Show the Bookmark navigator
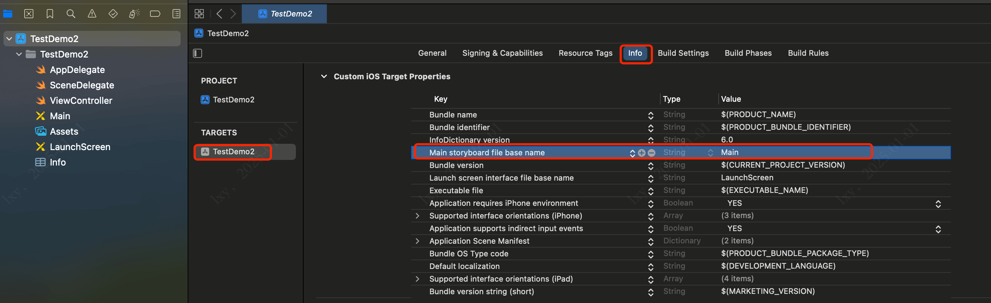This screenshot has width=991, height=303. click(50, 14)
